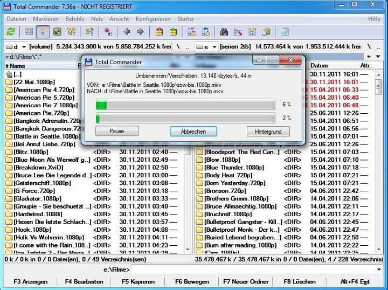Click F5 Kopieren button

point(138,281)
